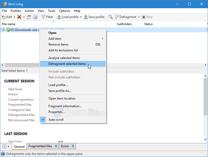
Task: Open the Add button dropdown arrow
Action: [14, 17]
